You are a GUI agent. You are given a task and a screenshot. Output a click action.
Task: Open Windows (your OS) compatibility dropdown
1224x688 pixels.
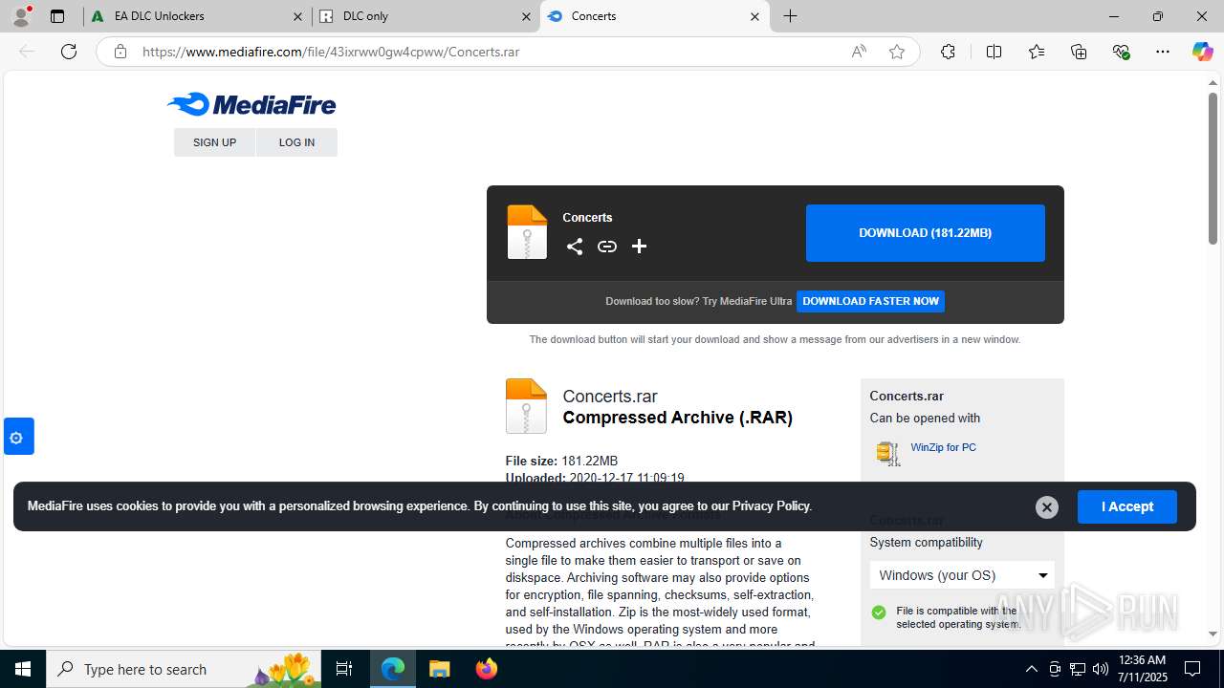tap(962, 575)
